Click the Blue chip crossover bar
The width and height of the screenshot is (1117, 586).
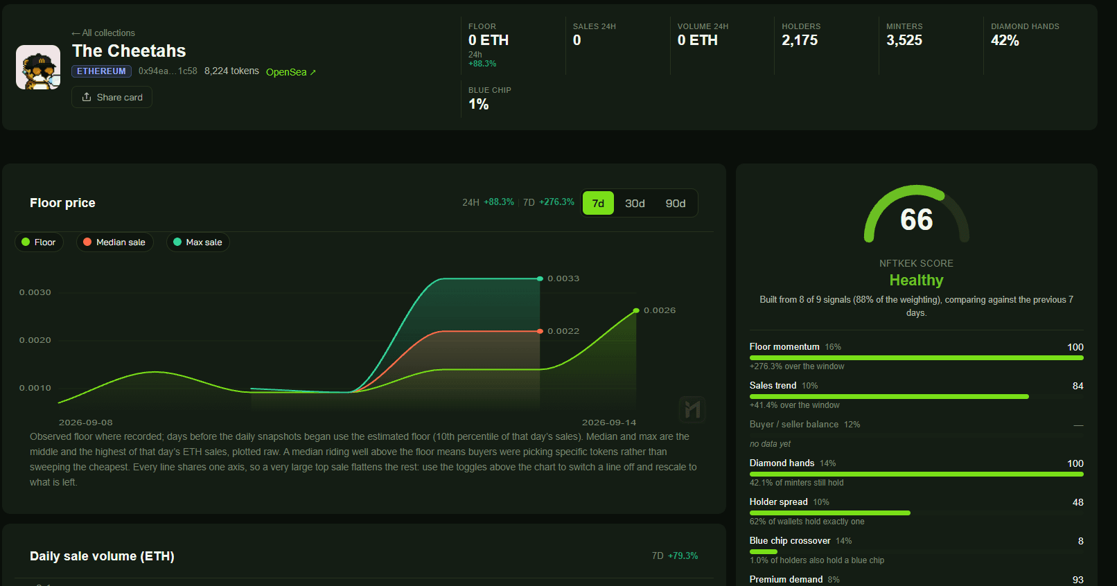click(916, 551)
